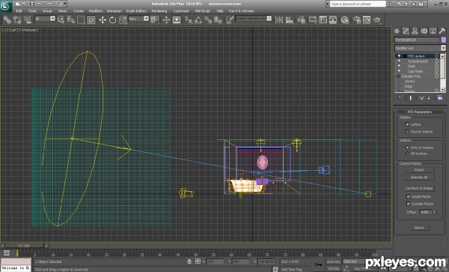The height and width of the screenshot is (272, 449).
Task: Select the Move transform tool
Action: tap(103, 19)
